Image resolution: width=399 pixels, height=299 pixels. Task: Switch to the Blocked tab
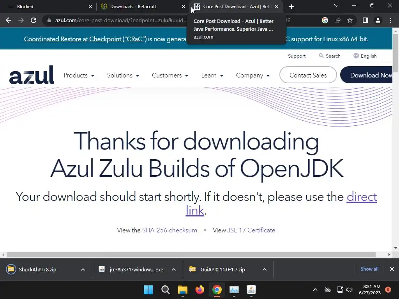click(48, 7)
